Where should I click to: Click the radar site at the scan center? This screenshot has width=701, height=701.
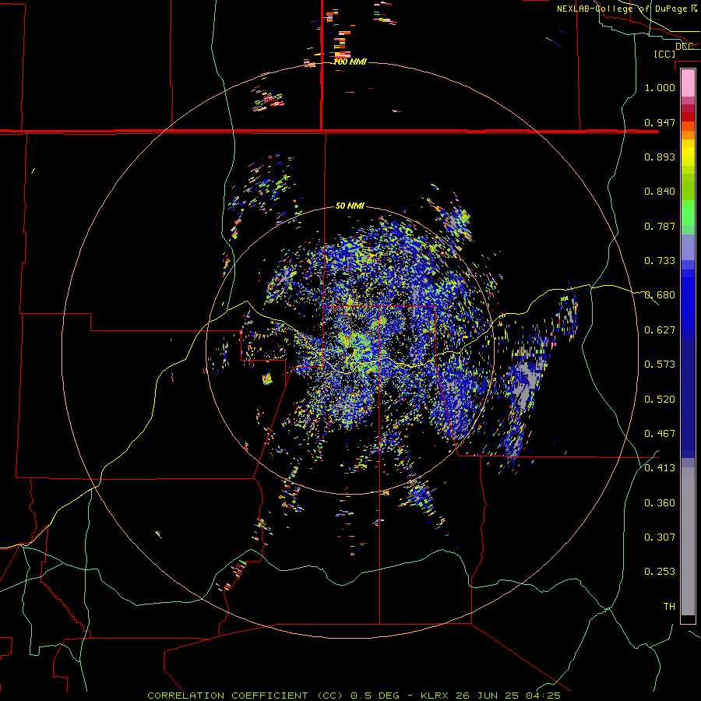click(x=350, y=350)
